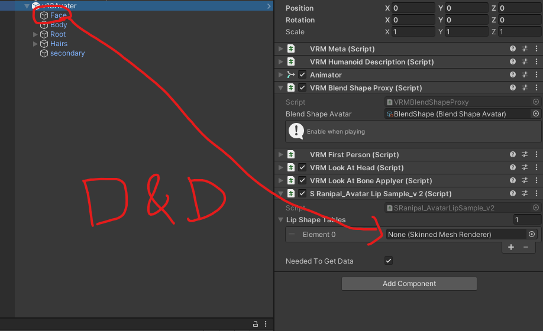The image size is (543, 331).
Task: Expand VRM Humanoid Description component
Action: [281, 61]
